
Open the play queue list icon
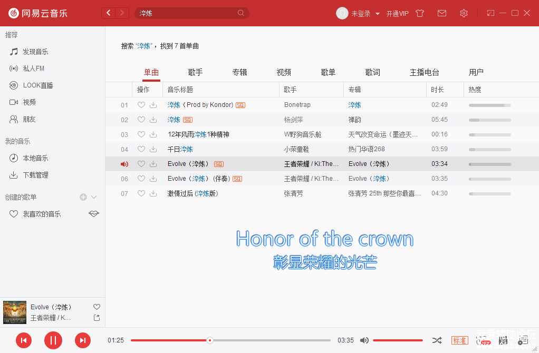click(x=523, y=340)
